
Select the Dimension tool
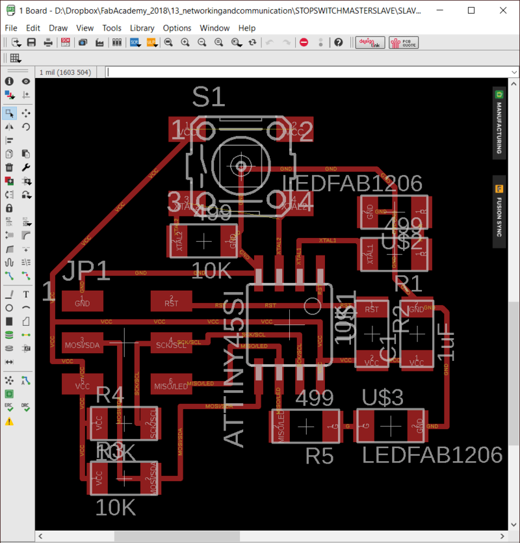pyautogui.click(x=9, y=362)
